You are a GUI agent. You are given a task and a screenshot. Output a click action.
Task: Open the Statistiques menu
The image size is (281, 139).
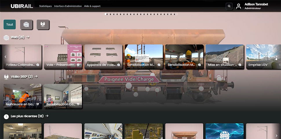coord(45,6)
